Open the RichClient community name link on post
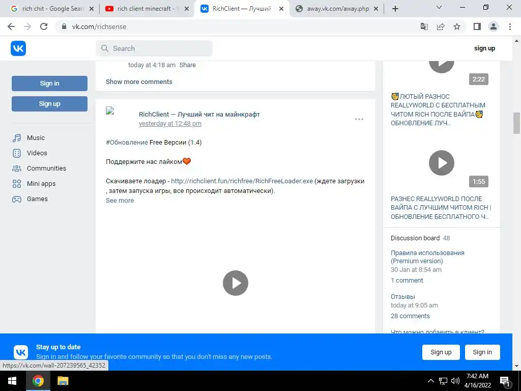The height and width of the screenshot is (391, 521). (x=199, y=115)
